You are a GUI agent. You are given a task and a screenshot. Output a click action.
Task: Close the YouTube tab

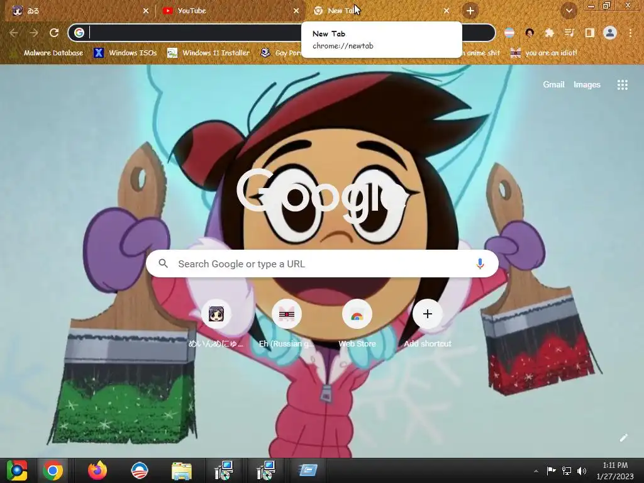tap(296, 11)
